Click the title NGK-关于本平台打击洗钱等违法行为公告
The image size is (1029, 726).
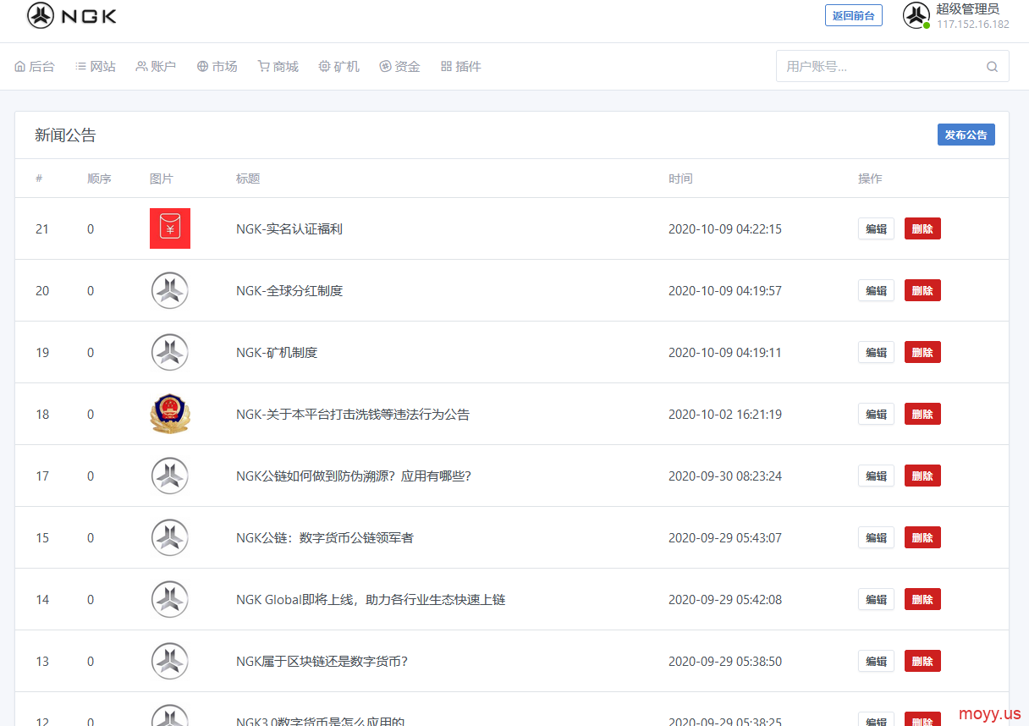[353, 414]
